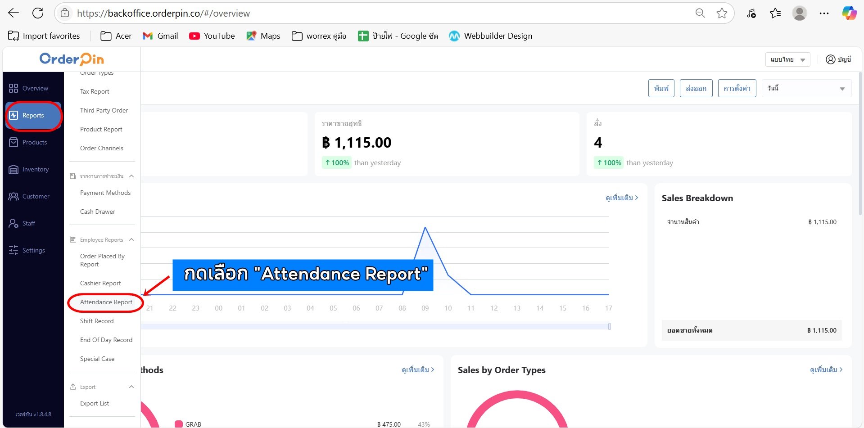
Task: Open Customer in the sidebar
Action: pyautogui.click(x=33, y=196)
